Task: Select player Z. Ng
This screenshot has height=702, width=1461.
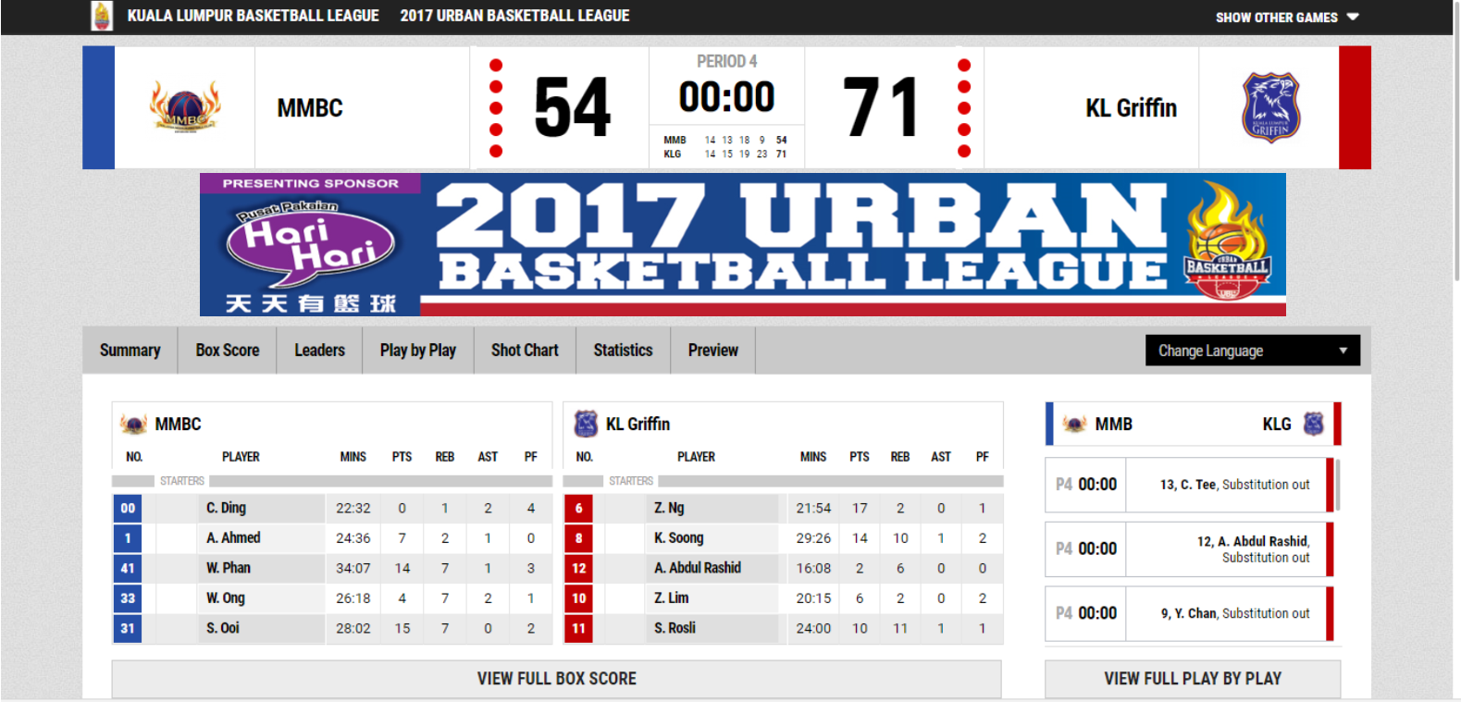Action: pyautogui.click(x=669, y=508)
